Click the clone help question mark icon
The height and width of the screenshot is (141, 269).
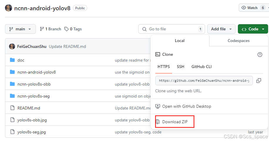pos(260,55)
